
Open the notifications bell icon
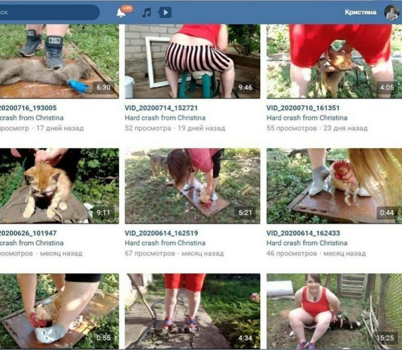pyautogui.click(x=120, y=13)
